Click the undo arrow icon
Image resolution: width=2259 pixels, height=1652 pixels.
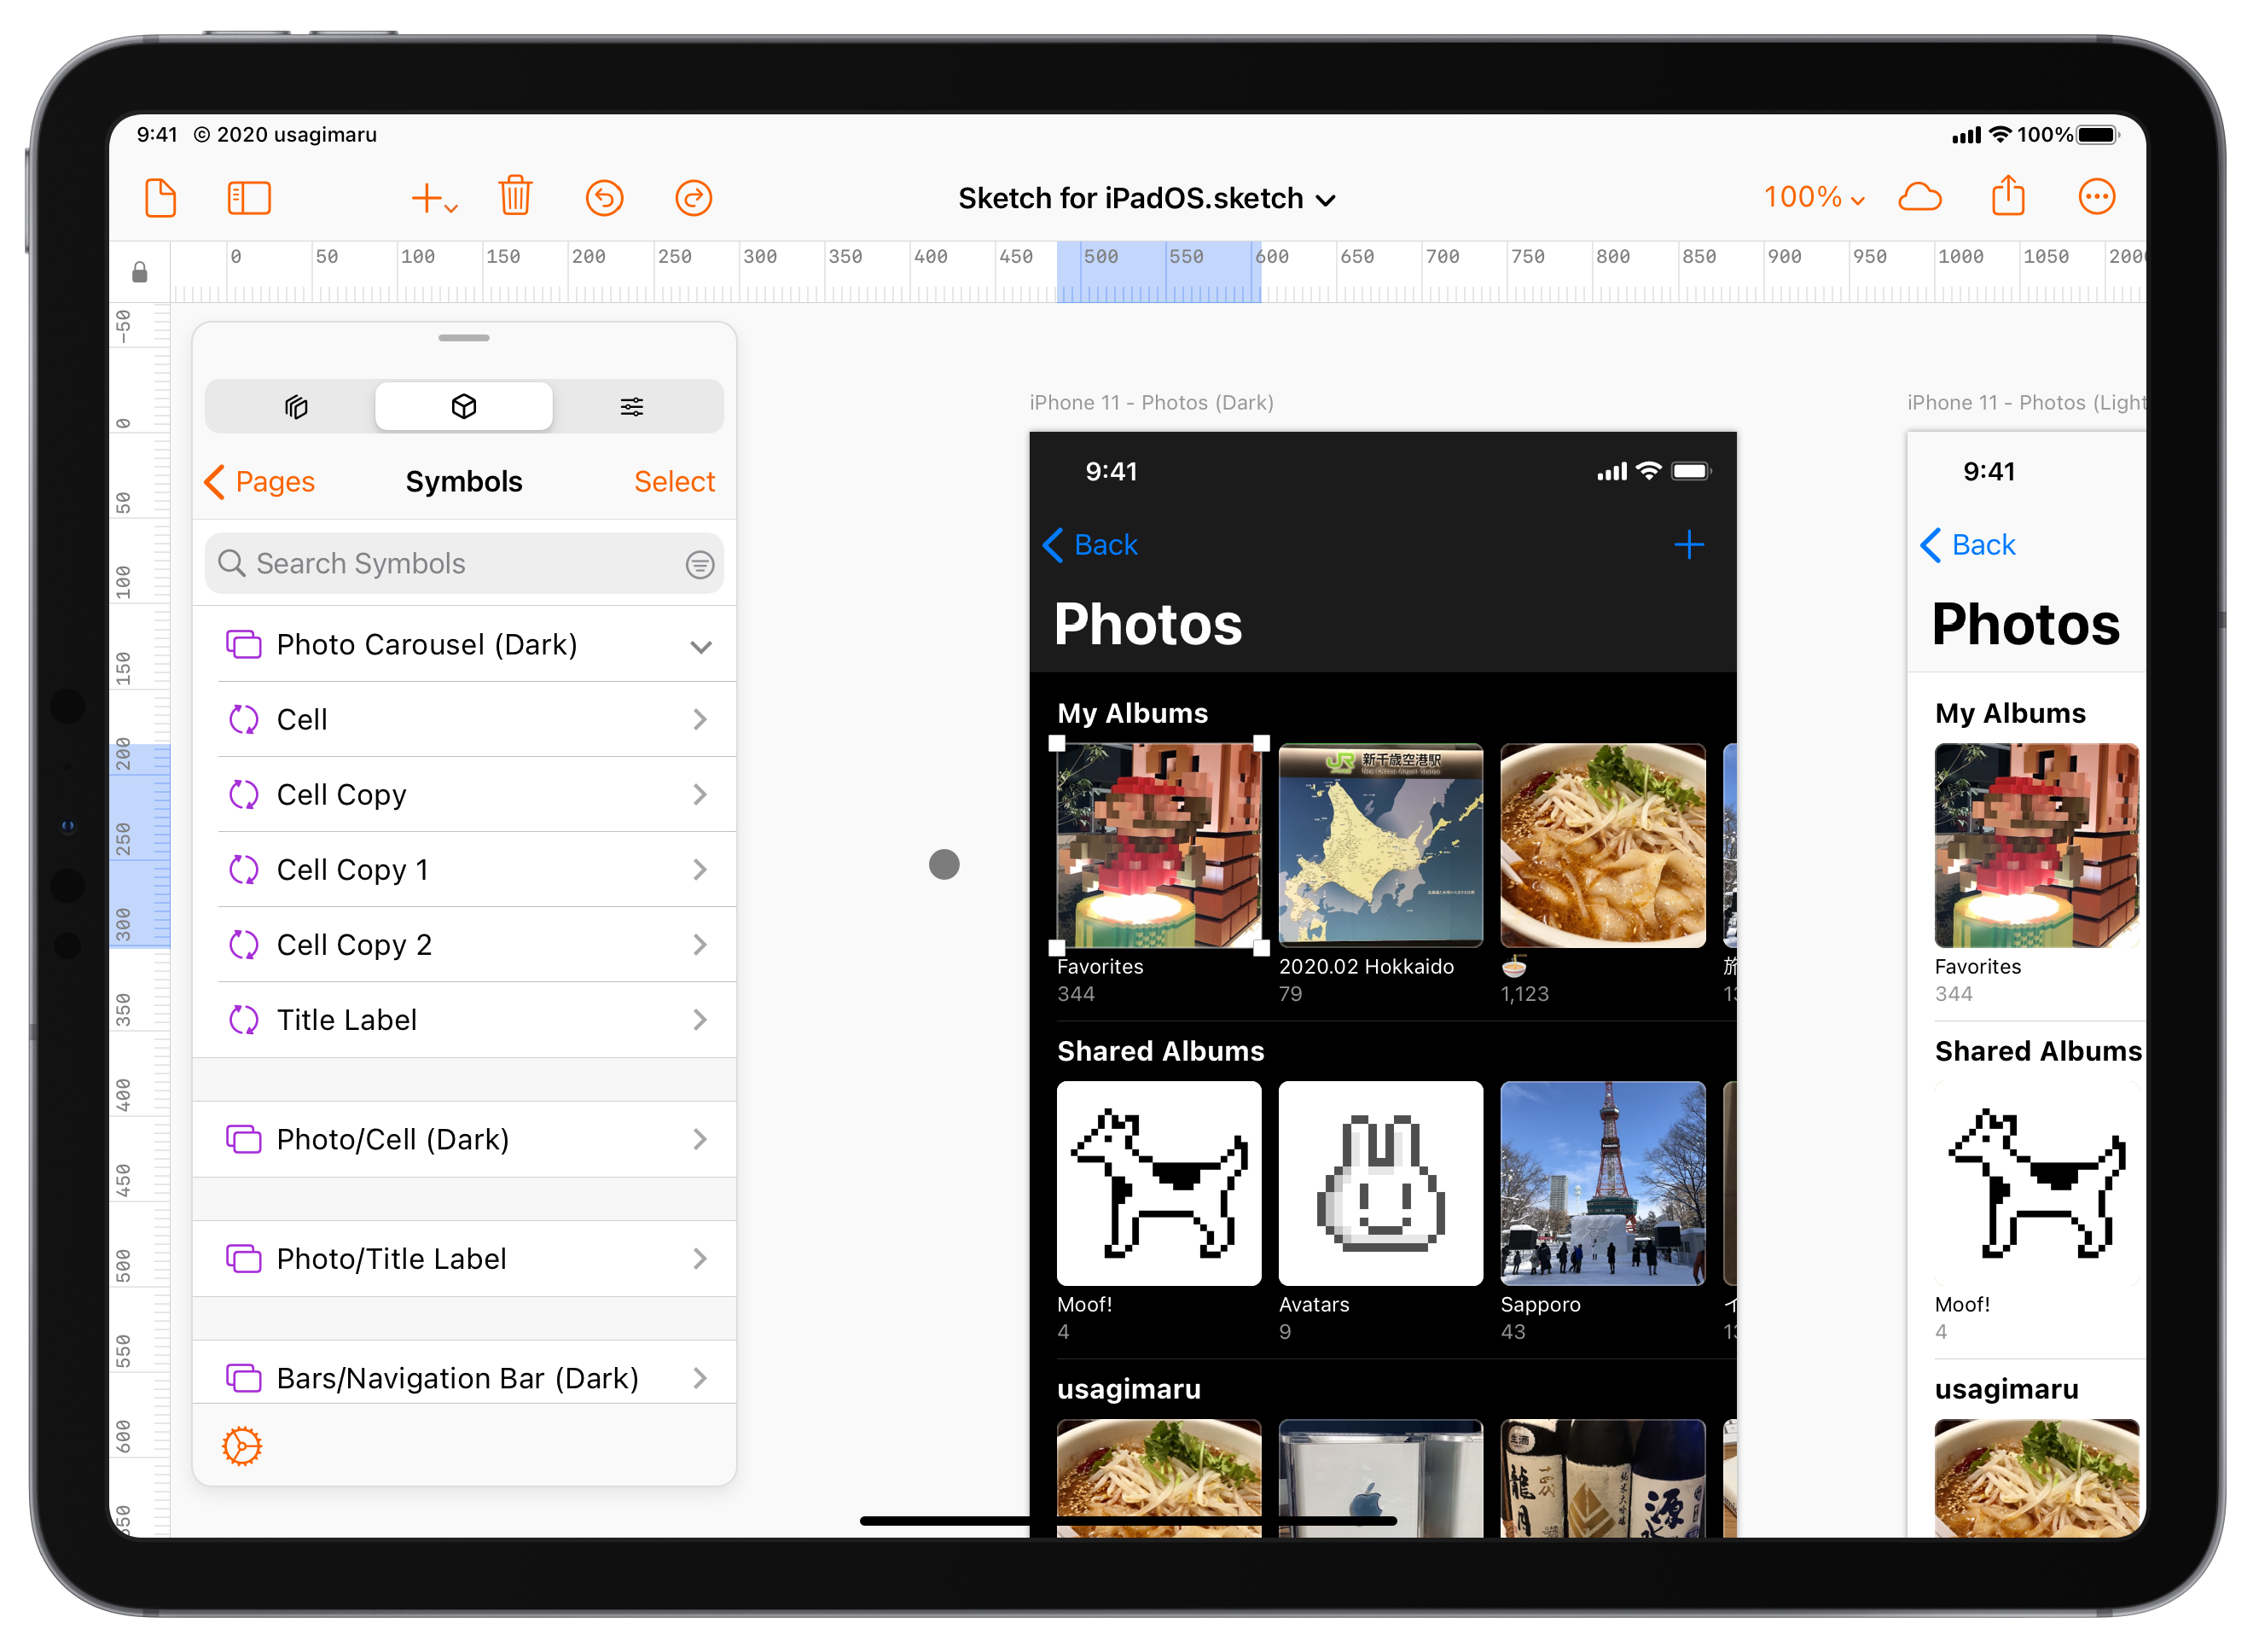(604, 198)
